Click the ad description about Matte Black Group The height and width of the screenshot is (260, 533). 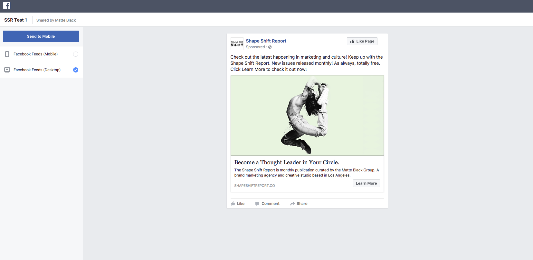307,173
